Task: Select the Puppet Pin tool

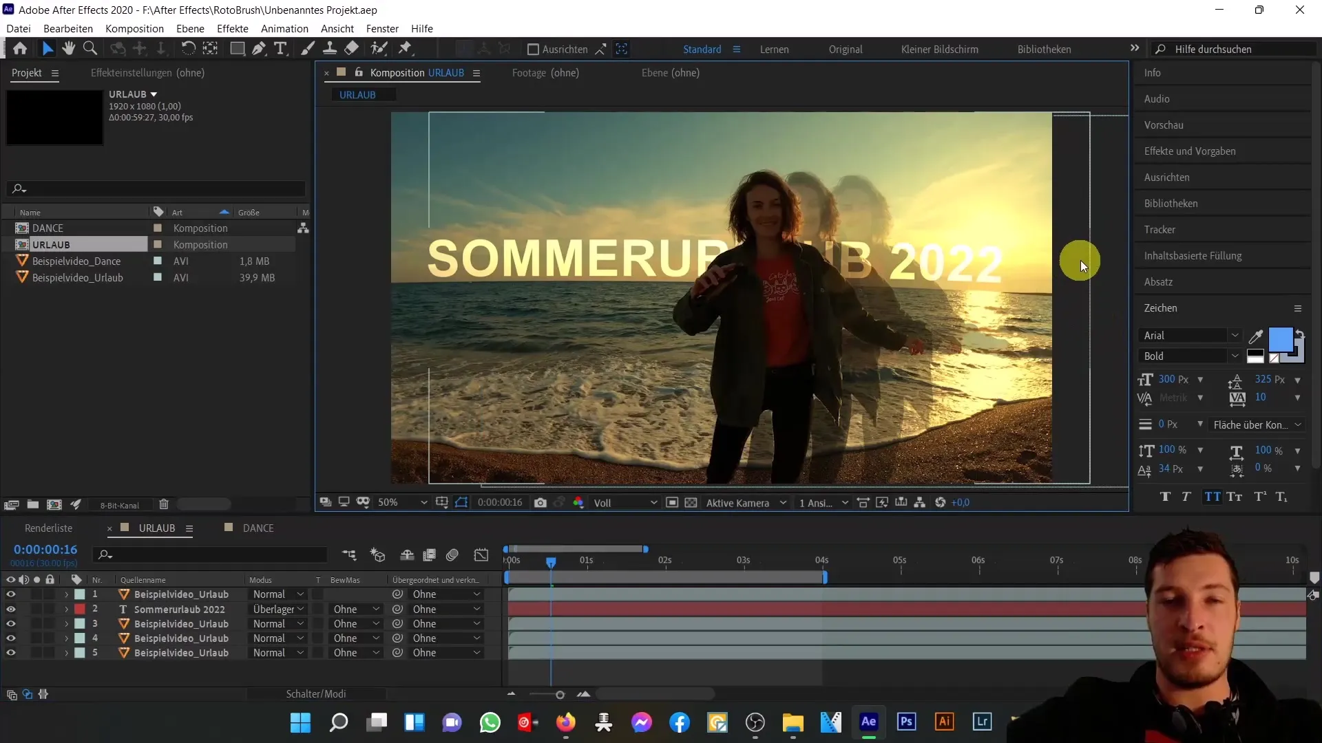Action: coord(406,49)
